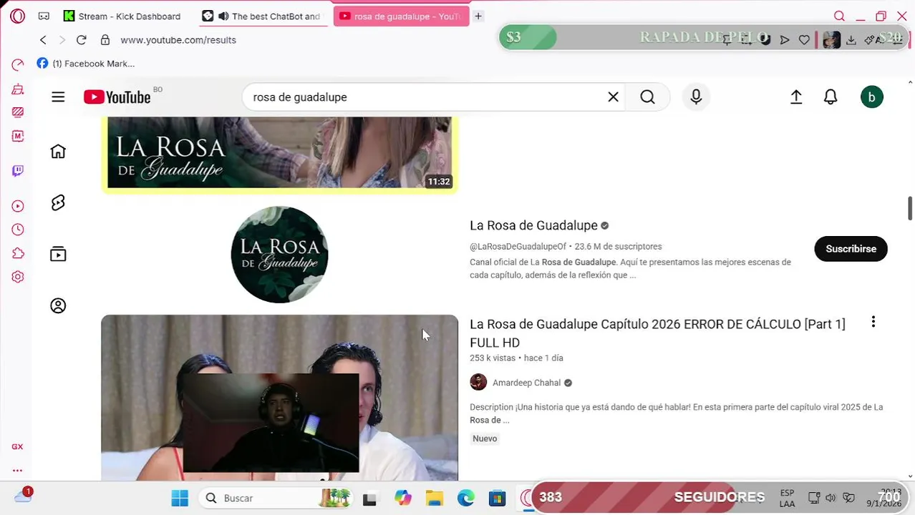Launch Microsoft Edge from the taskbar
This screenshot has height=515, width=915.
tap(466, 498)
